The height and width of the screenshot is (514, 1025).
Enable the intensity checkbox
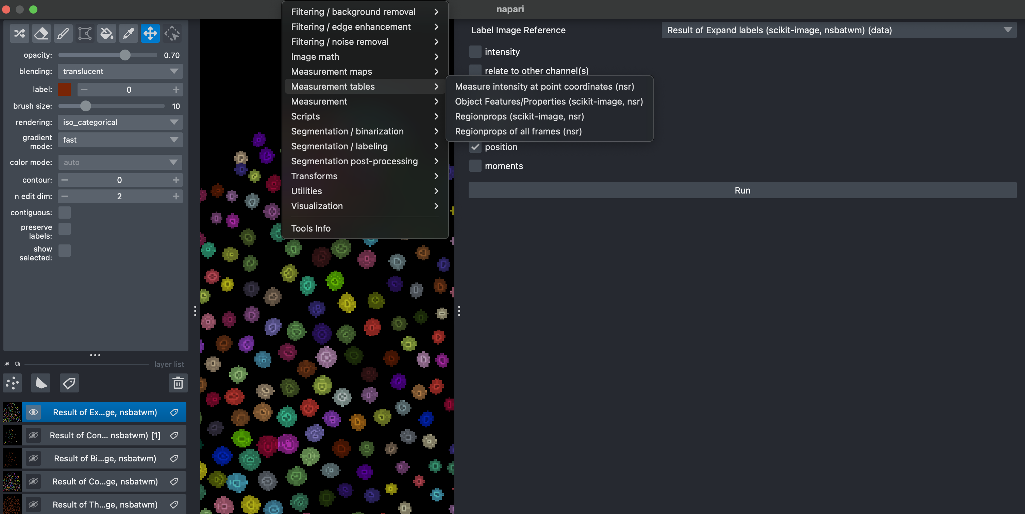pyautogui.click(x=475, y=52)
